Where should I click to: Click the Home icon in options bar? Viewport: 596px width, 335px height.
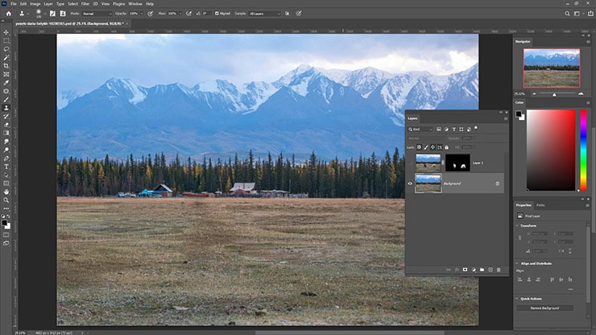tap(8, 14)
